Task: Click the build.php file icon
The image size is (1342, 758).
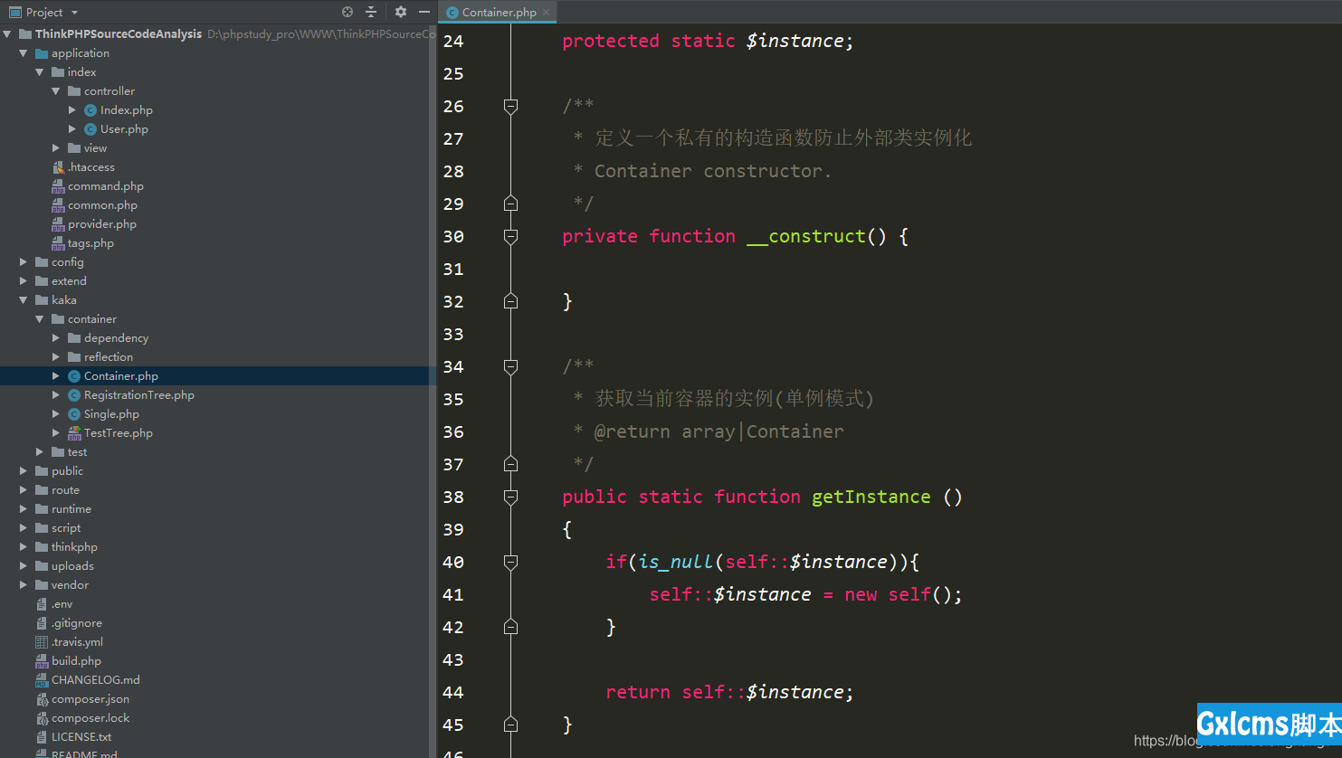Action: point(42,661)
